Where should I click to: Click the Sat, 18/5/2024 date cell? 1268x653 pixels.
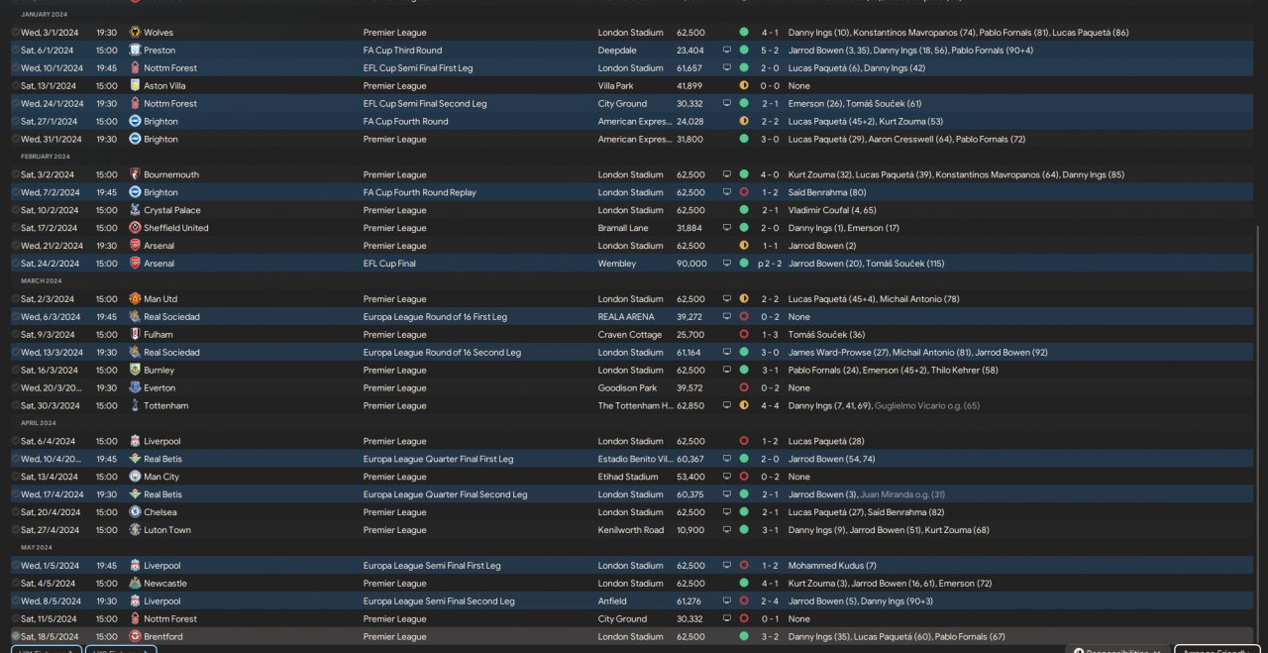(49, 637)
